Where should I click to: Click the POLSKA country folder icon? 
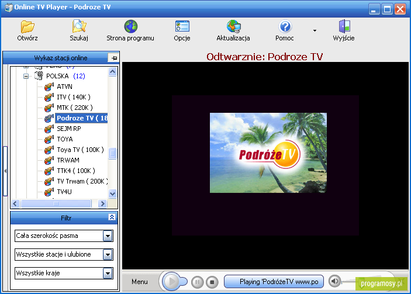[39, 76]
